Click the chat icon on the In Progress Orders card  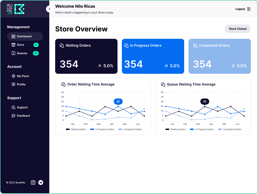pos(126,45)
